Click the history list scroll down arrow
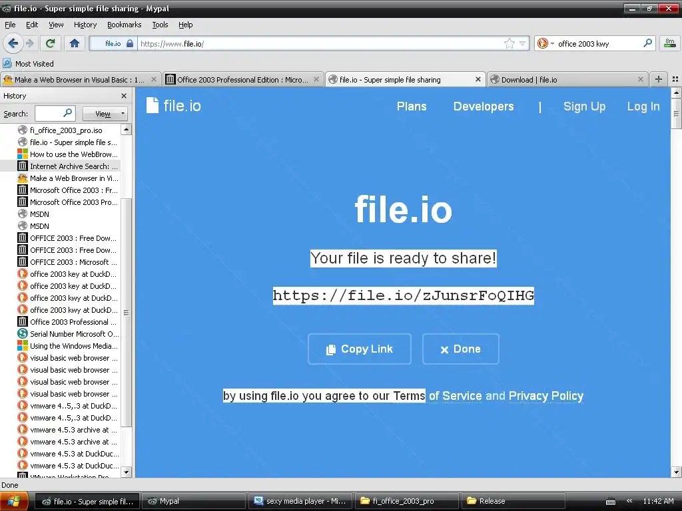 126,472
